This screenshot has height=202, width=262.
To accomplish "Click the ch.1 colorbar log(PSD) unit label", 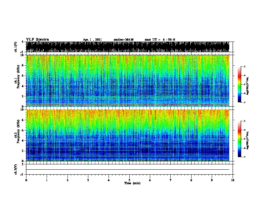I will coord(248,86).
